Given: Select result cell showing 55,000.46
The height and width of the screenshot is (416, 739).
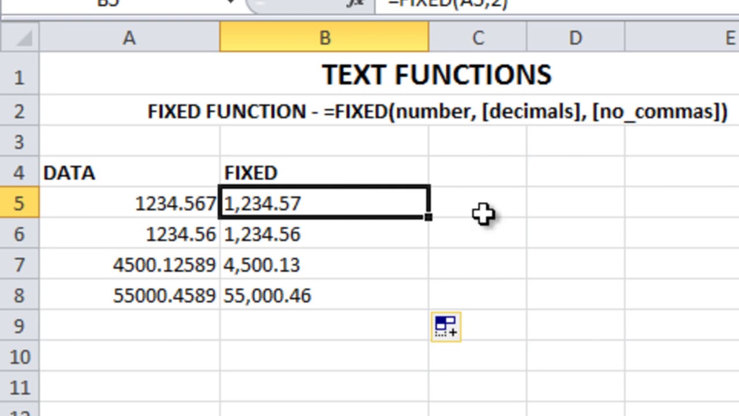Looking at the screenshot, I should pos(324,295).
